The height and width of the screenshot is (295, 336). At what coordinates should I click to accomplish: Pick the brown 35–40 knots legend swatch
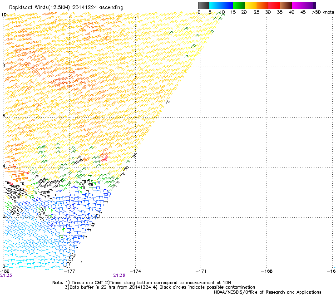(x=286, y=5)
